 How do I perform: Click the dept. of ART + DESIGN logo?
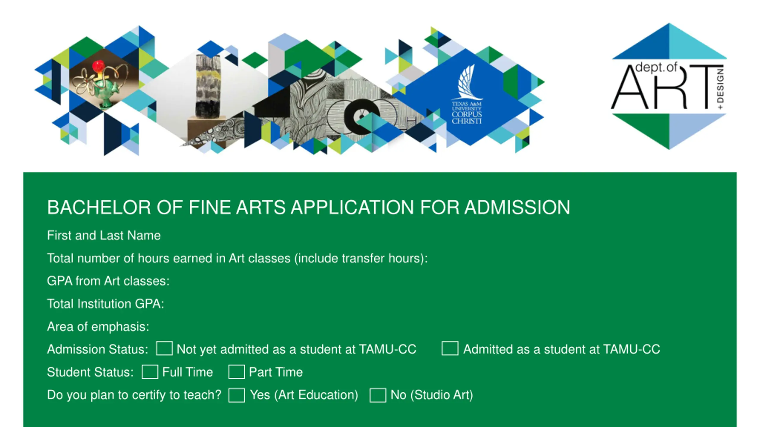tap(669, 86)
